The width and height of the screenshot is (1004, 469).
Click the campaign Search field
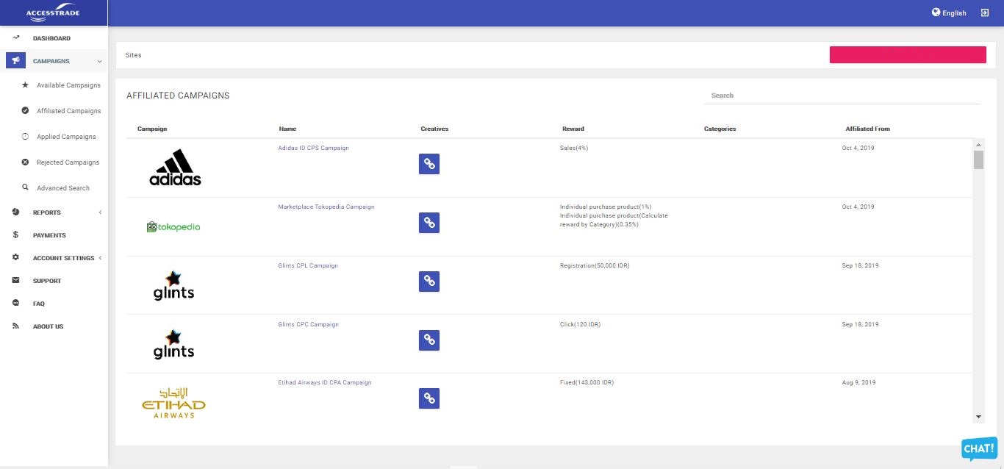tap(842, 96)
